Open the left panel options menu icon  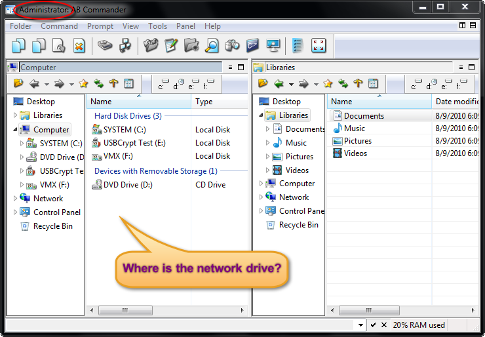click(x=230, y=67)
